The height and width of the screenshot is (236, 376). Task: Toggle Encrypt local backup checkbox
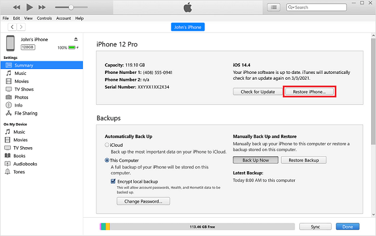113,181
